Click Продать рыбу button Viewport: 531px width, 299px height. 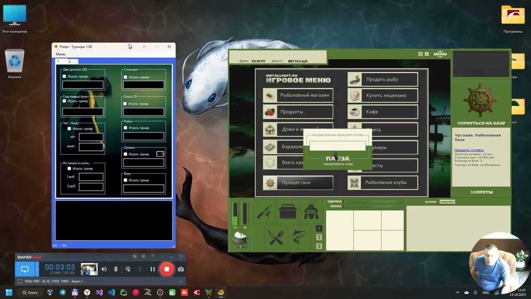point(382,79)
